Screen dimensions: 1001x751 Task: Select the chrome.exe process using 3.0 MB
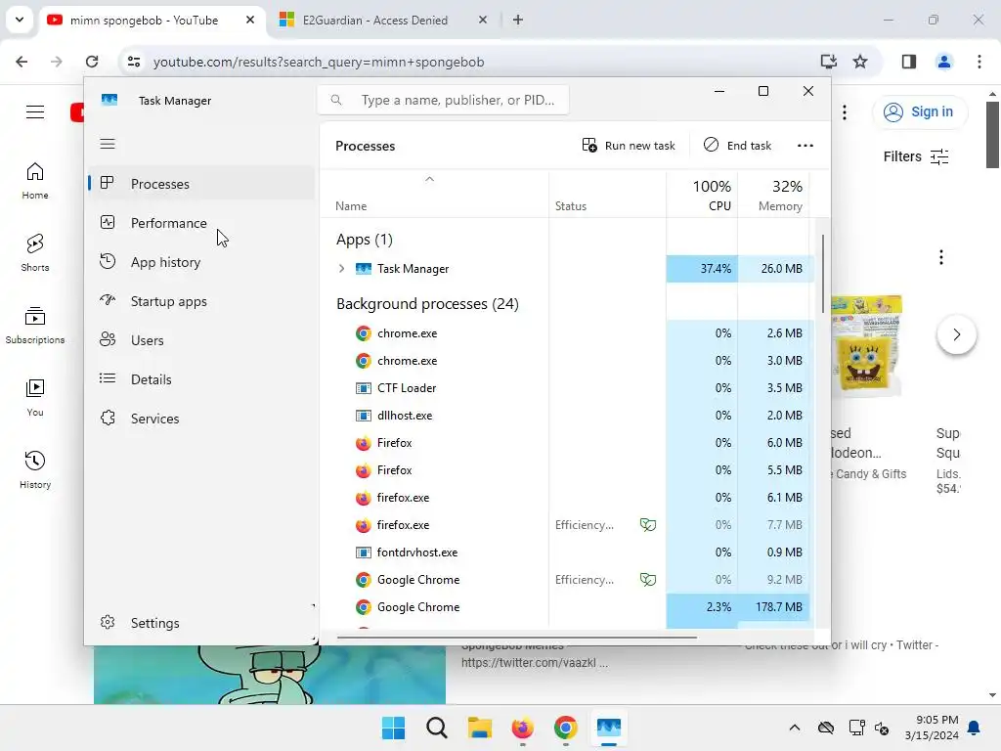click(567, 361)
